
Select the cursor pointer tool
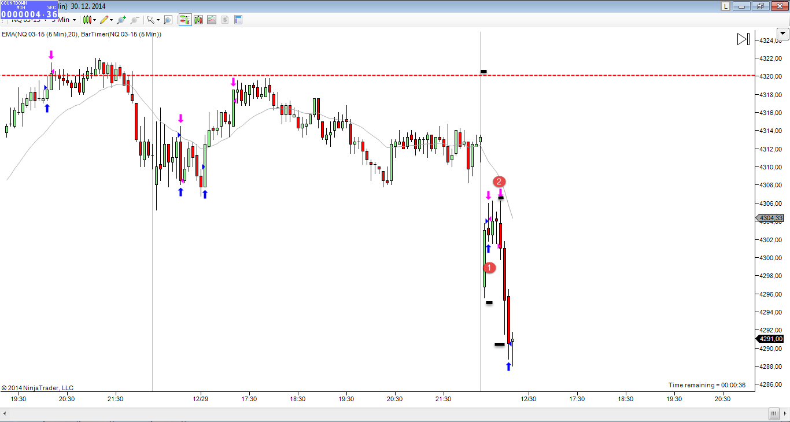coord(150,20)
